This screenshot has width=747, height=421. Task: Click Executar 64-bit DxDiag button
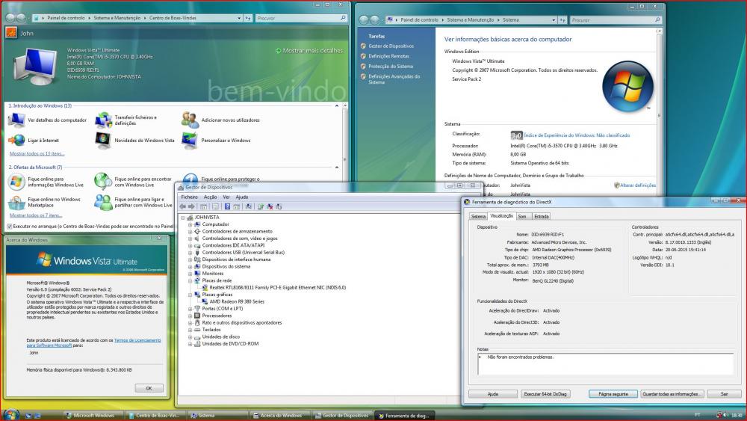(x=545, y=394)
